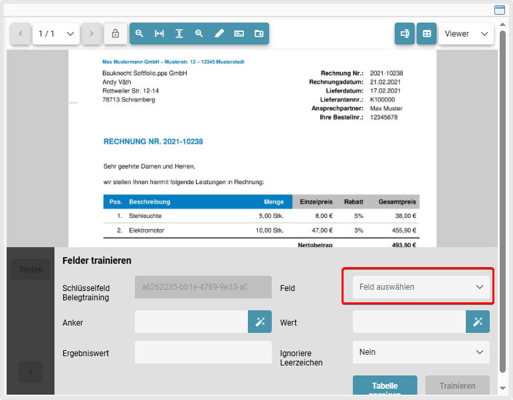Viewport: 513px width, 400px height.
Task: Go to the next page arrow
Action: point(91,34)
